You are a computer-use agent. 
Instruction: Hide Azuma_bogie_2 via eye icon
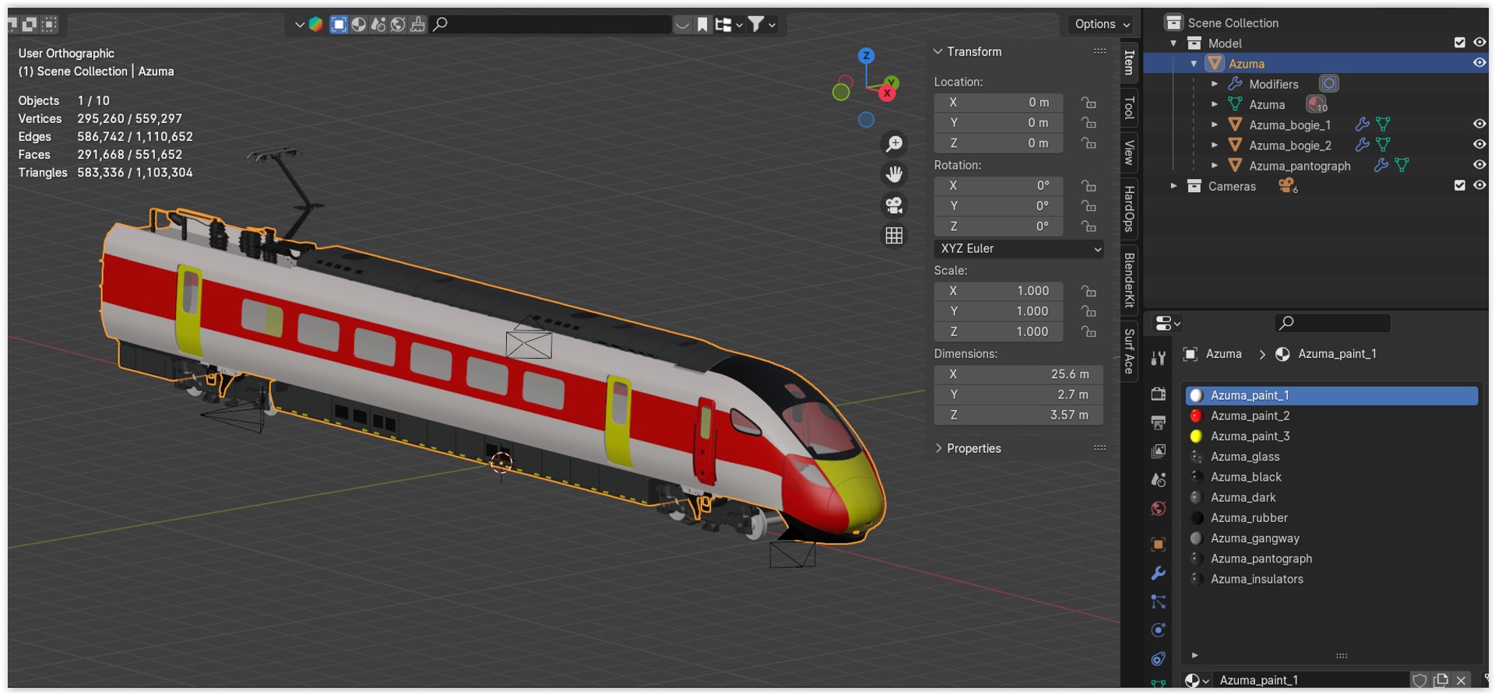click(1479, 144)
